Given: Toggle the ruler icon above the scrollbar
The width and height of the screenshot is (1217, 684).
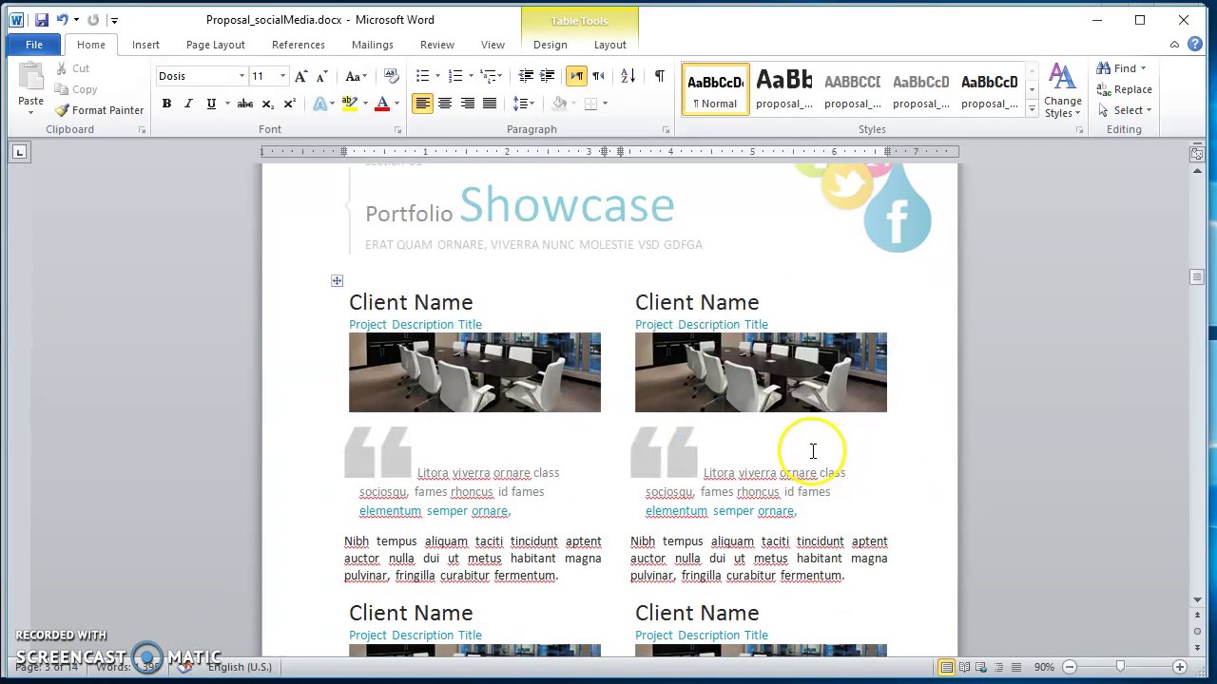Looking at the screenshot, I should [x=1197, y=153].
